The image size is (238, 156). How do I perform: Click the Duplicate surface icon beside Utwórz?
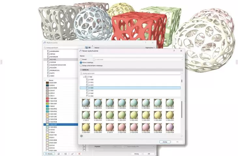(59, 154)
